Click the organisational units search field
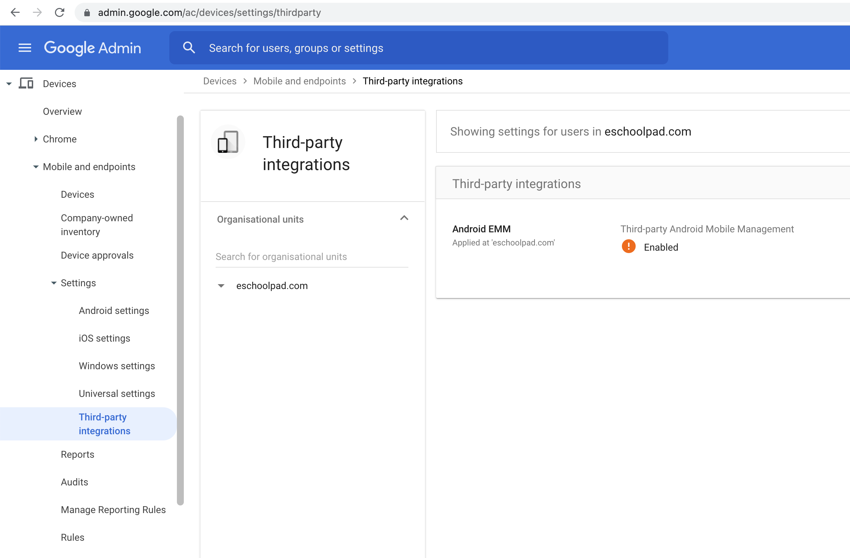 click(x=311, y=257)
